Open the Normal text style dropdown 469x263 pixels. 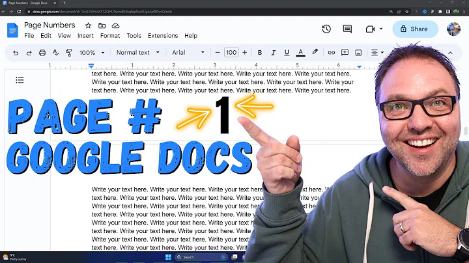(x=138, y=53)
